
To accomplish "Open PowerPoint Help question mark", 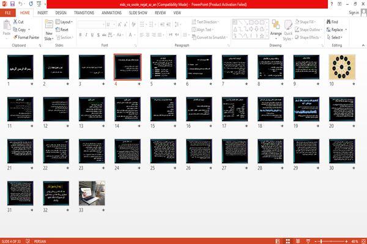I will [x=332, y=4].
